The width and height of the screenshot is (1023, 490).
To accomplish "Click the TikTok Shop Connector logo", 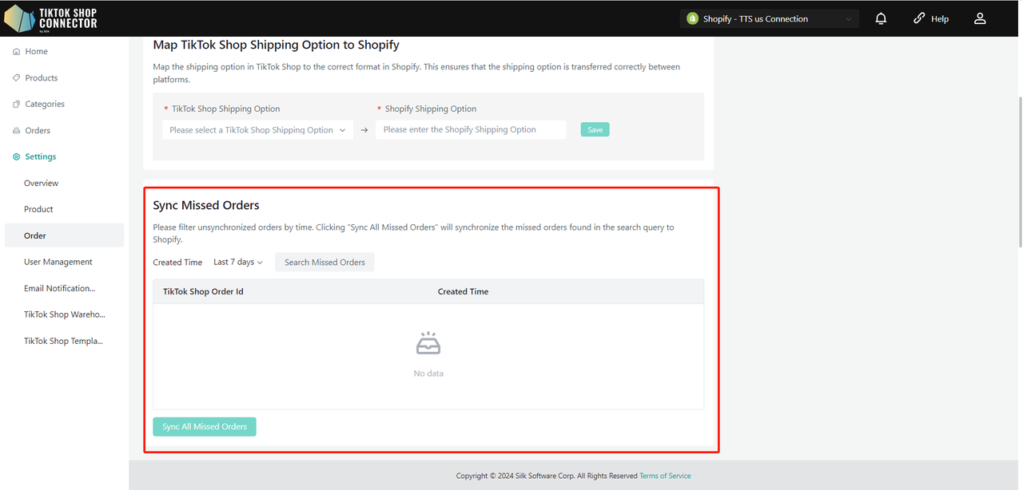I will tap(50, 18).
